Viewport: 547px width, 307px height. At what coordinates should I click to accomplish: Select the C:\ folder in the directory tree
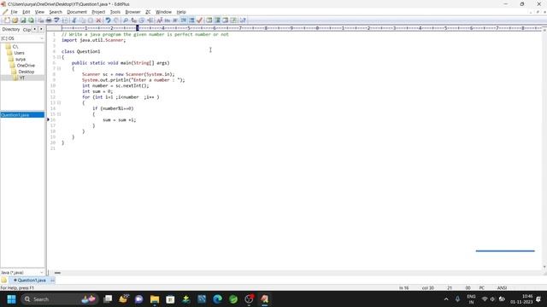[x=13, y=47]
